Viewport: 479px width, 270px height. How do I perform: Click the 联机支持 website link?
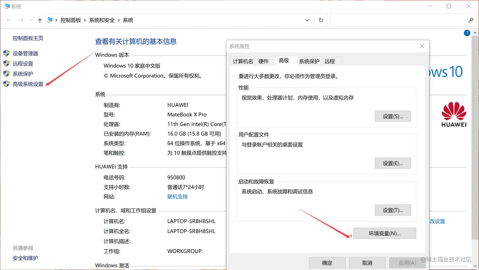click(x=177, y=197)
